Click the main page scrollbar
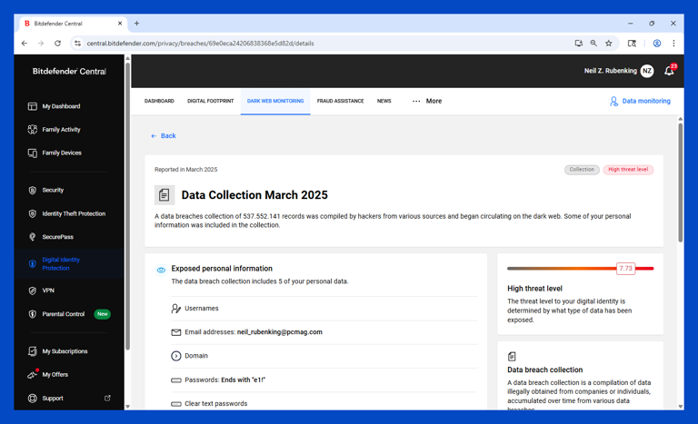This screenshot has width=698, height=424. [x=680, y=182]
